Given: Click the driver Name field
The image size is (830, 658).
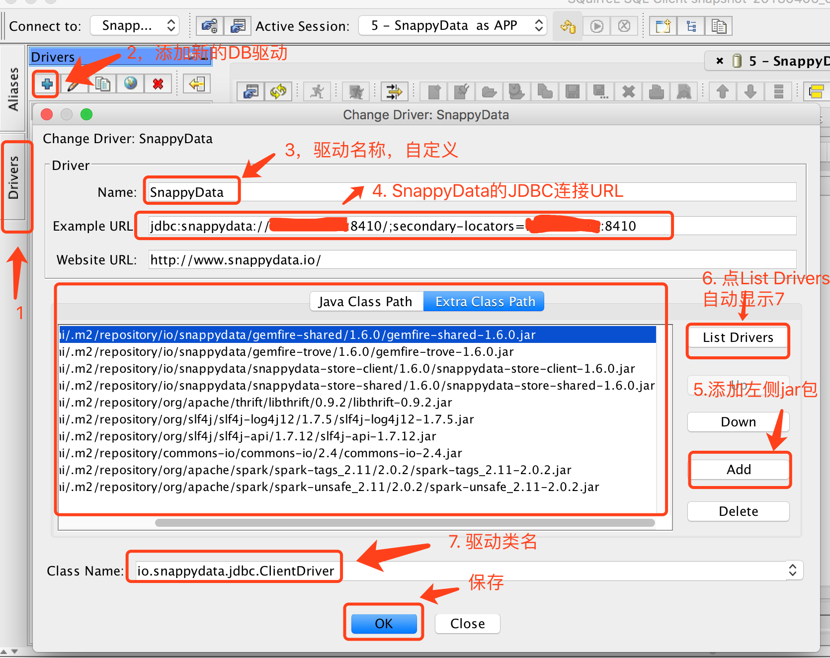Looking at the screenshot, I should [472, 192].
